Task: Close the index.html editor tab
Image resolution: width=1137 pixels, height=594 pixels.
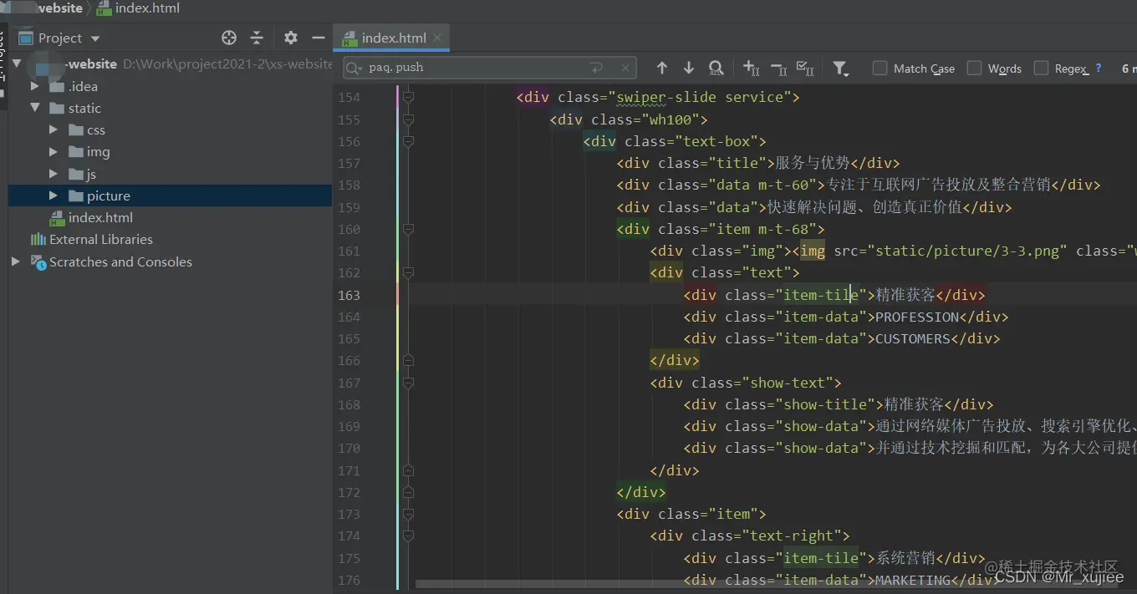Action: [x=438, y=38]
